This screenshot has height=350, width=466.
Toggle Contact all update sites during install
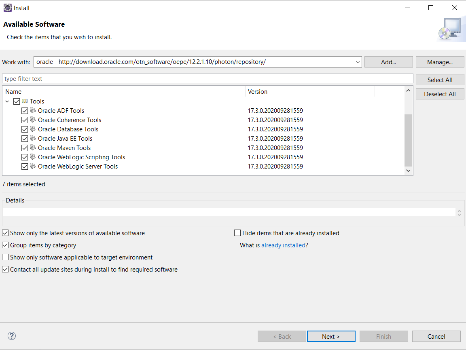pos(5,269)
